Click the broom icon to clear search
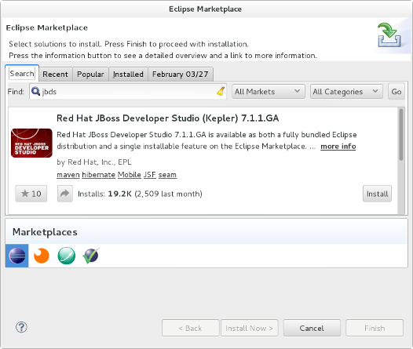Image resolution: width=413 pixels, height=349 pixels. coord(221,91)
